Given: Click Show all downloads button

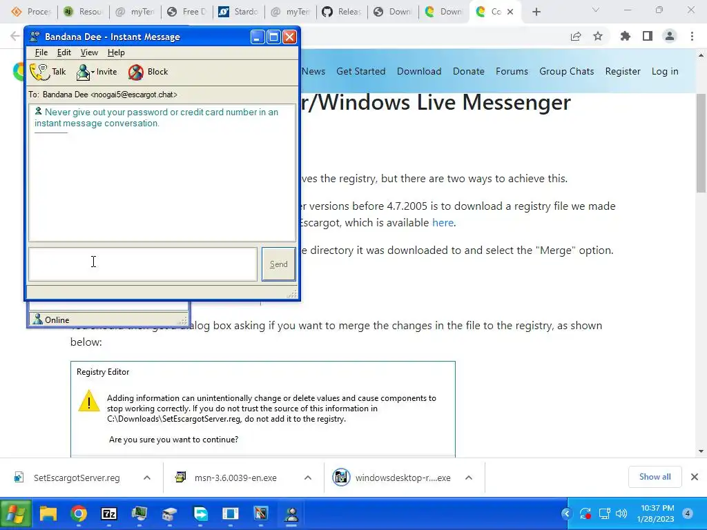Looking at the screenshot, I should pyautogui.click(x=655, y=477).
